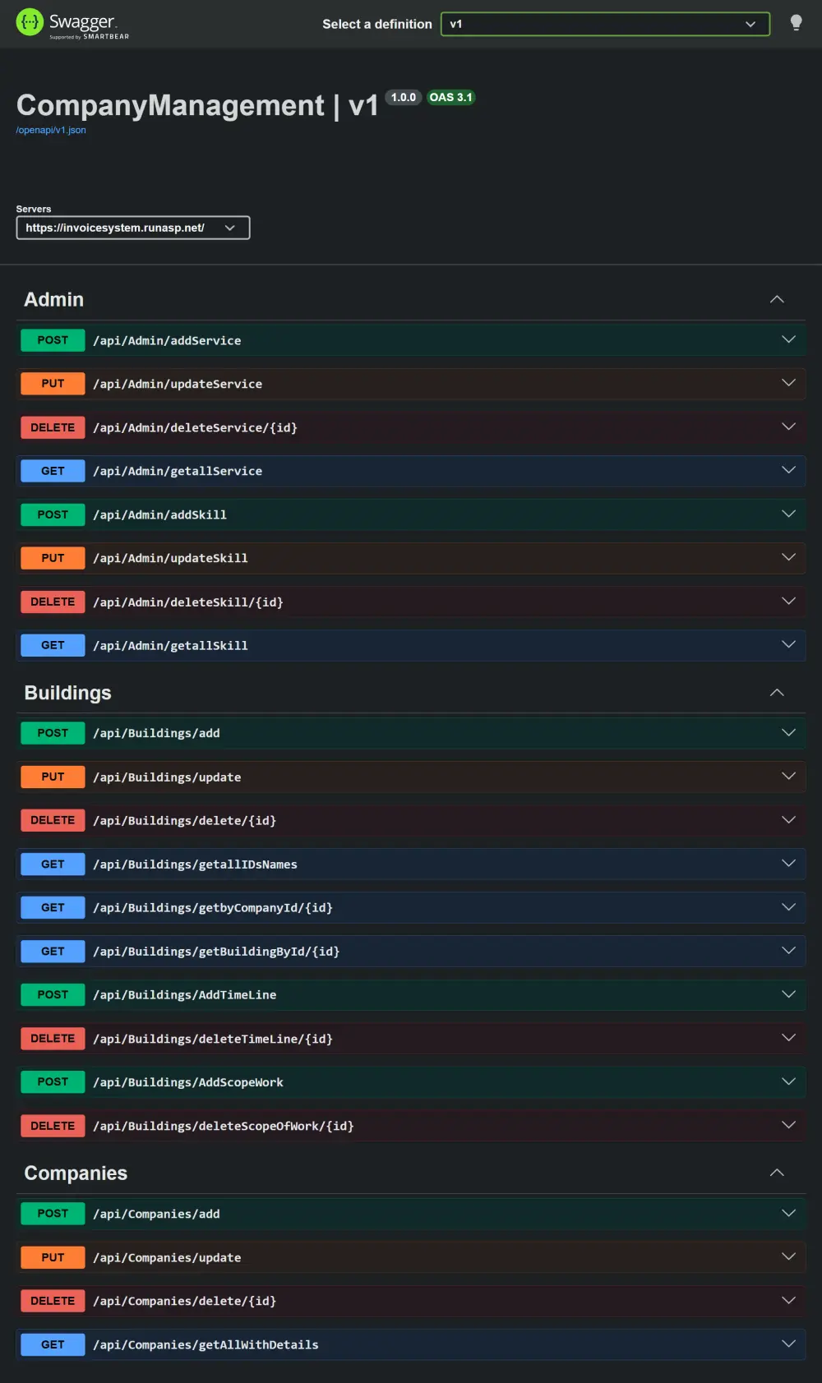Click GET badge for /api/Admin/getallService
822x1383 pixels.
pos(53,471)
